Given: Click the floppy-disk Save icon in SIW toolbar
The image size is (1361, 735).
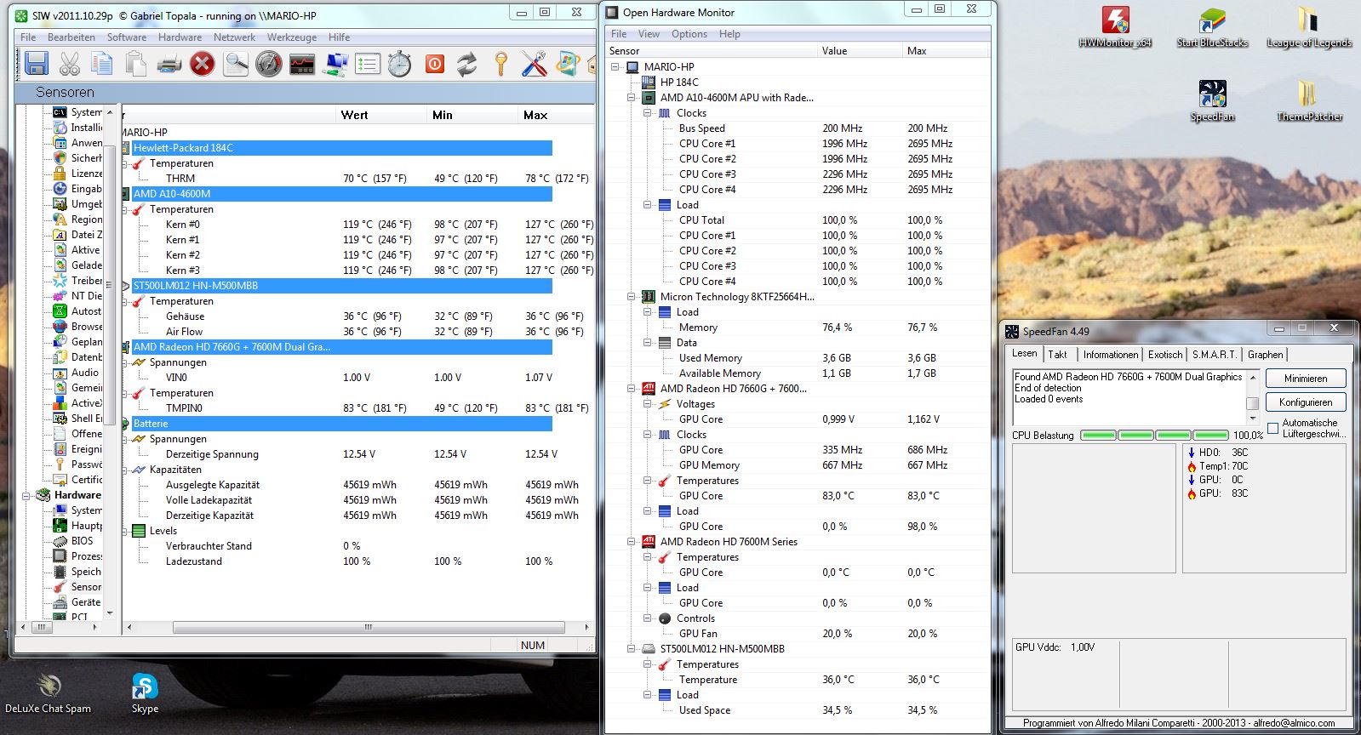Looking at the screenshot, I should pyautogui.click(x=36, y=63).
